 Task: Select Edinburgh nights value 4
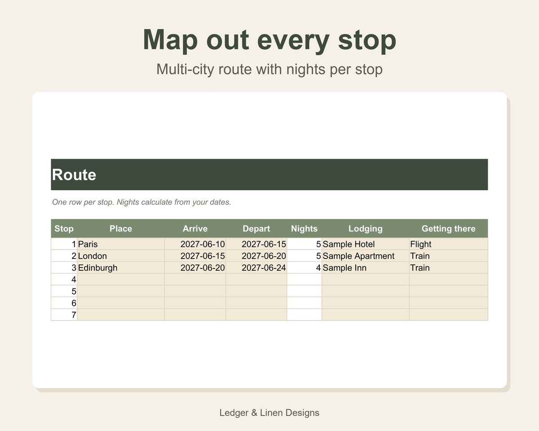click(305, 268)
